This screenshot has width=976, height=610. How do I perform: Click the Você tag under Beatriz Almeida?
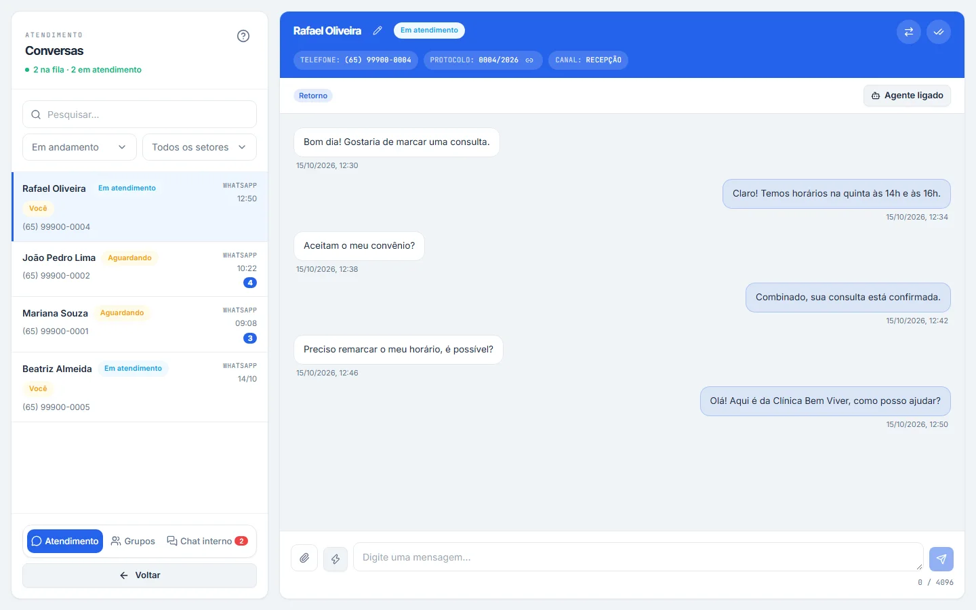coord(38,389)
